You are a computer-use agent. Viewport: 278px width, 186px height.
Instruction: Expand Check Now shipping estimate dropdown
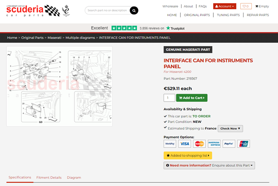(x=230, y=129)
